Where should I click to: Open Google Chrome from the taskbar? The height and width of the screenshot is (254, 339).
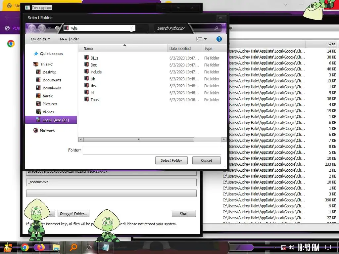[24, 247]
